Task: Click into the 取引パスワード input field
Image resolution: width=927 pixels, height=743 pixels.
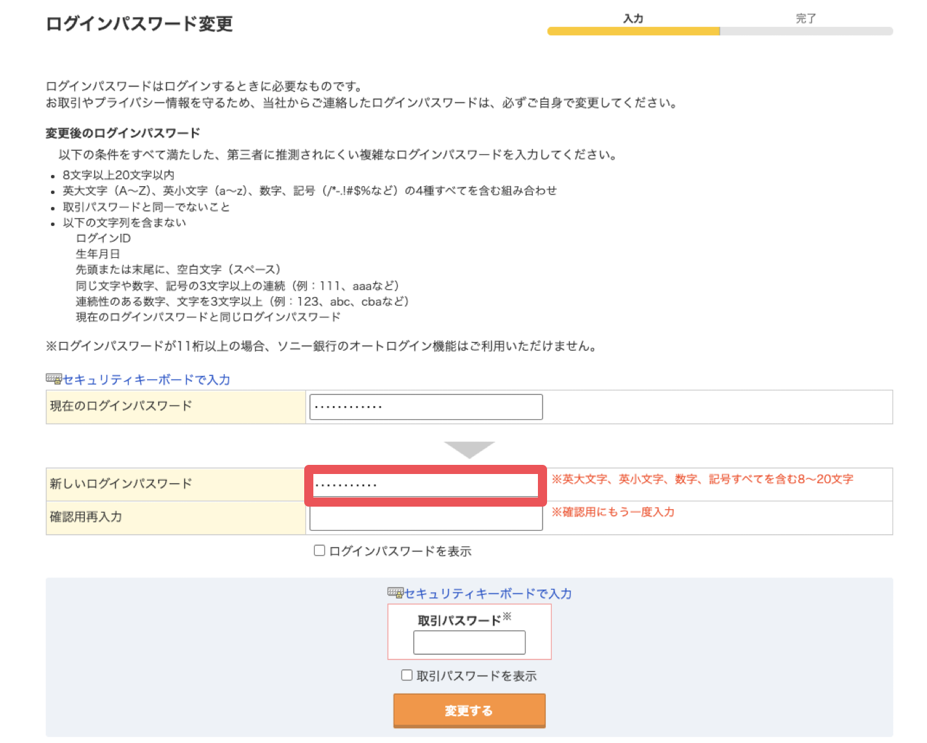Action: pyautogui.click(x=469, y=642)
